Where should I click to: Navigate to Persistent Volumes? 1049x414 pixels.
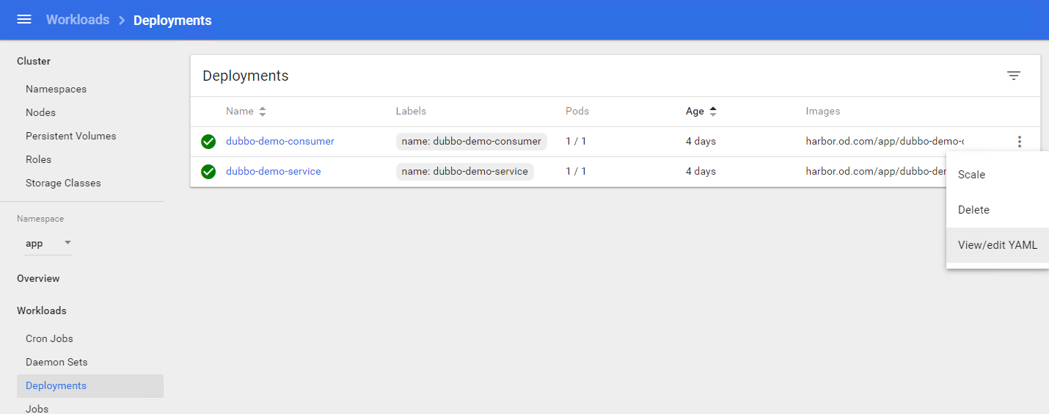point(70,136)
